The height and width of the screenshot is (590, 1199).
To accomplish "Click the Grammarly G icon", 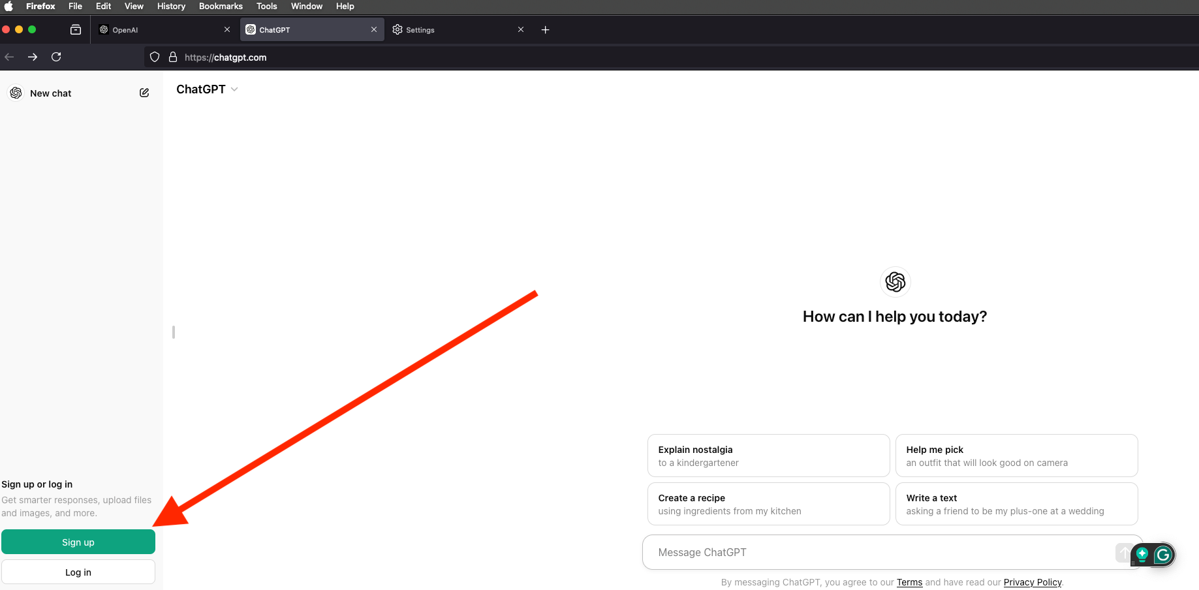I will pyautogui.click(x=1162, y=555).
